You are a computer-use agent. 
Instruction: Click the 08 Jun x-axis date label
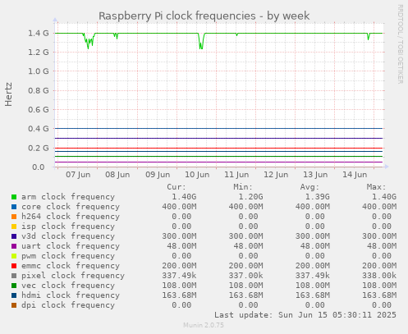click(117, 175)
